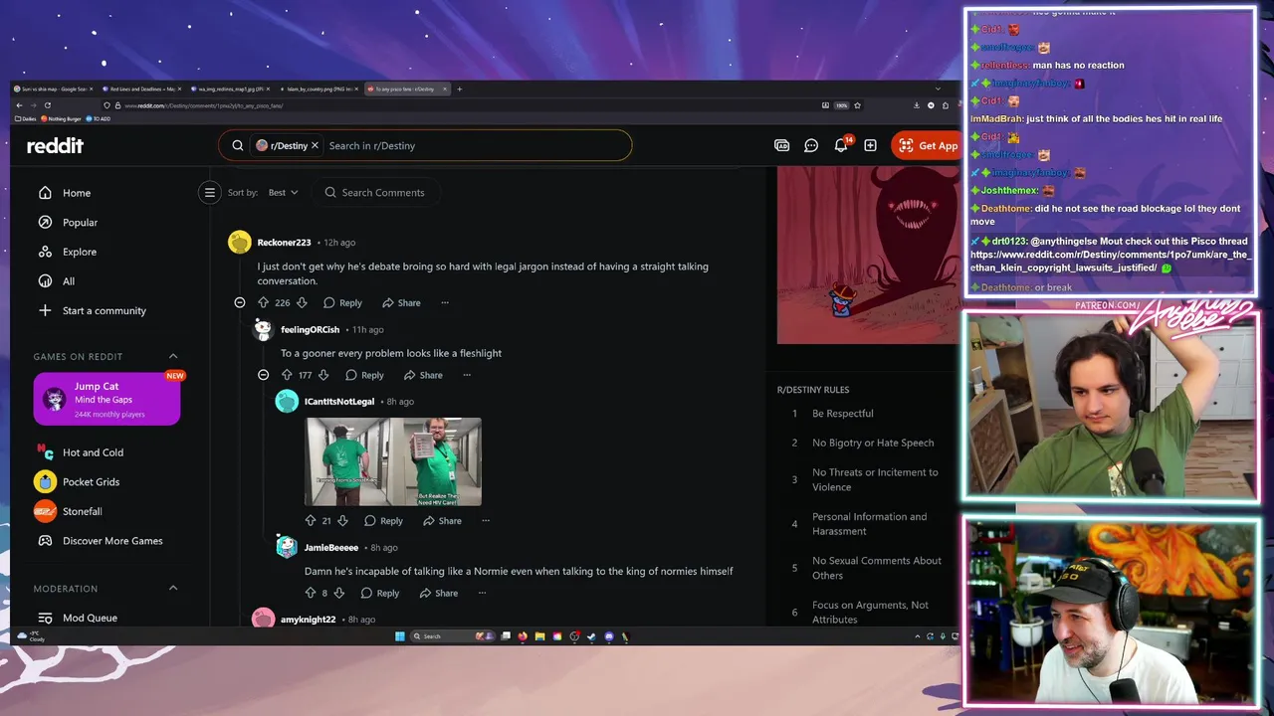Open Discord from the taskbar

pos(609,636)
